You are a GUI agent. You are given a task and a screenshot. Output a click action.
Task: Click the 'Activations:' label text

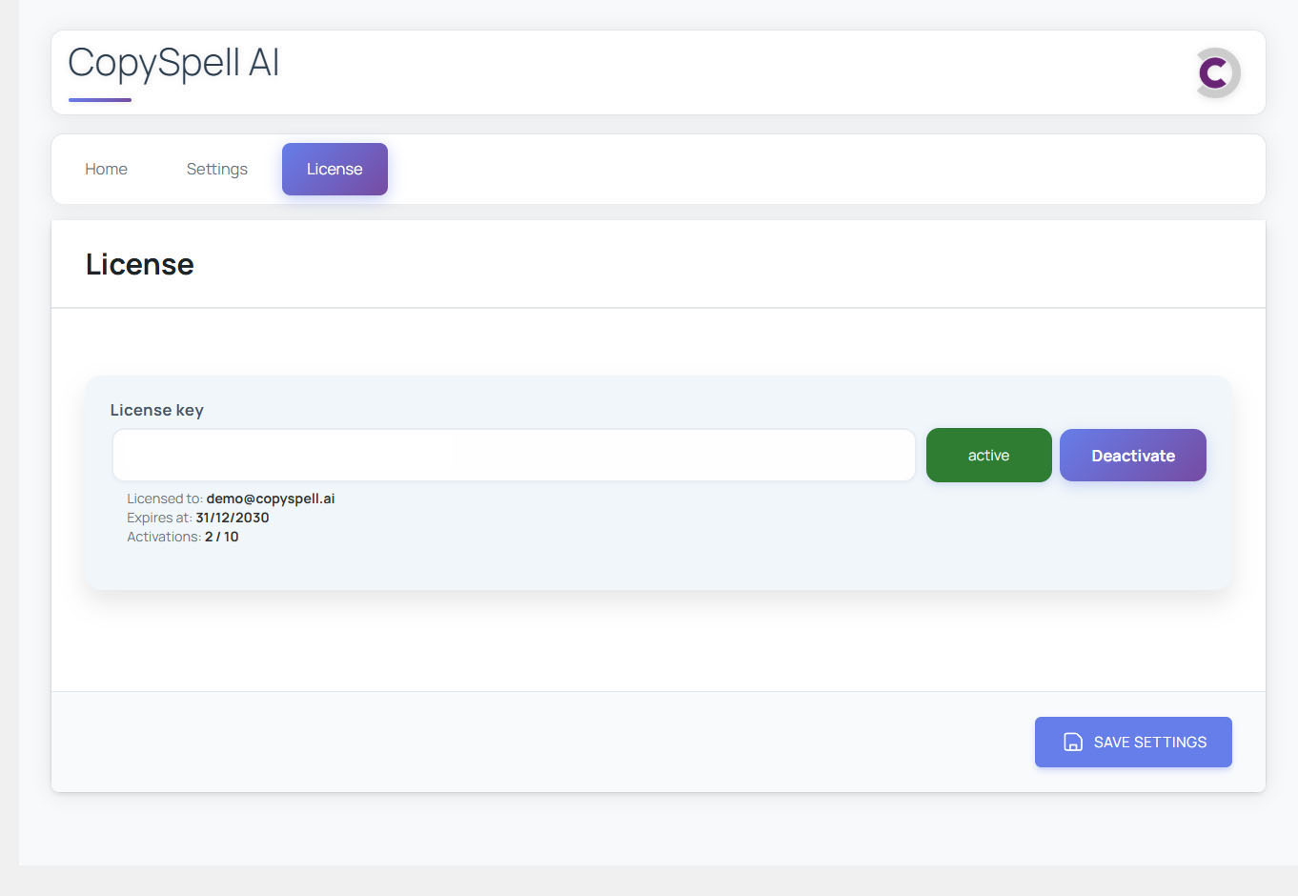(164, 537)
